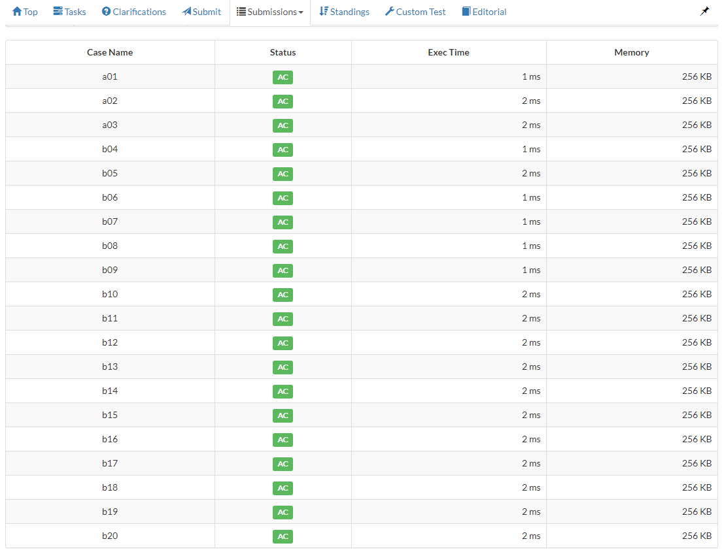The width and height of the screenshot is (724, 554).
Task: Select case name a01
Action: [x=110, y=76]
